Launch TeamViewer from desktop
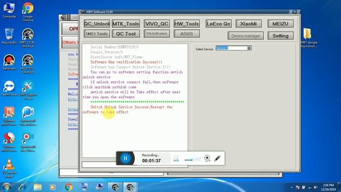Viewport: 341px width, 192px height. (9, 89)
